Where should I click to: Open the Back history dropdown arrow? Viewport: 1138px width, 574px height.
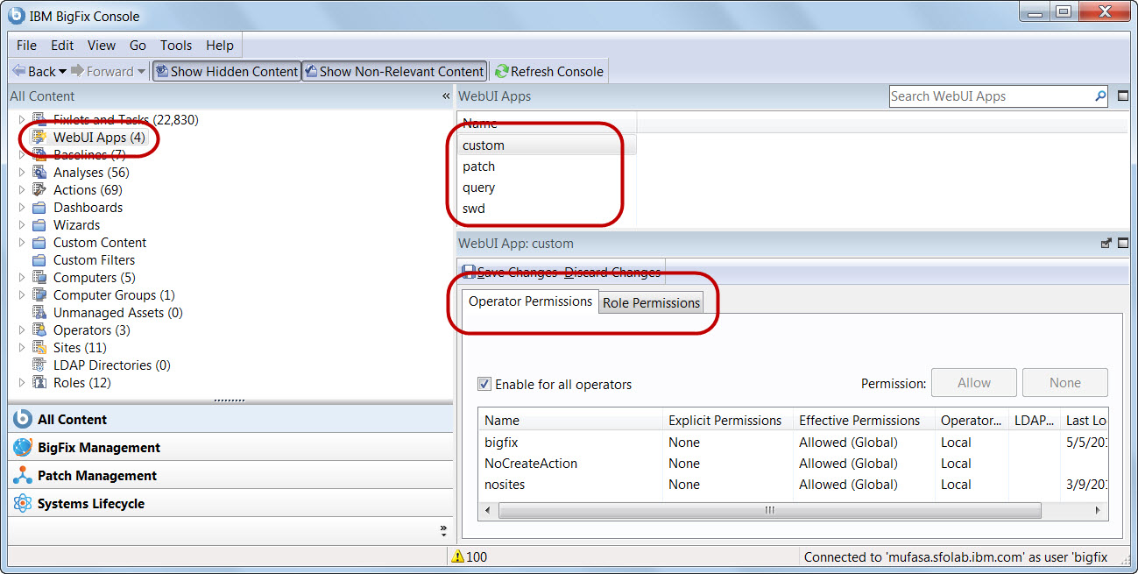click(63, 72)
